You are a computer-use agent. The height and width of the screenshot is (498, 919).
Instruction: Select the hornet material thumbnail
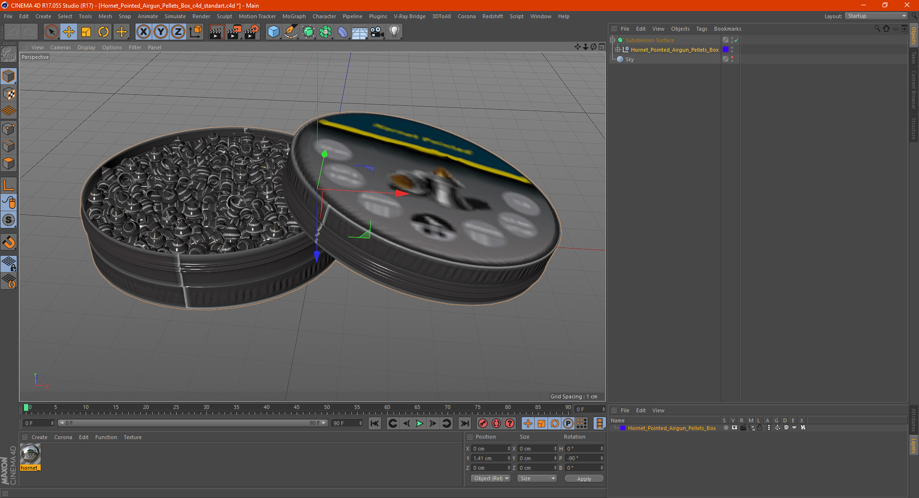(30, 454)
